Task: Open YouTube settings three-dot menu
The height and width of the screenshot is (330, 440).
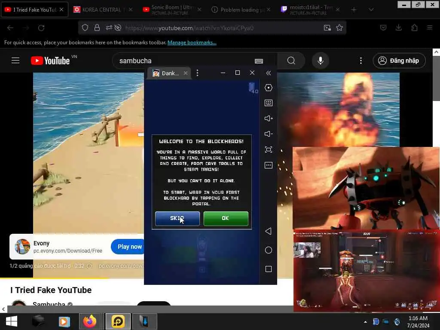Action: 361,61
